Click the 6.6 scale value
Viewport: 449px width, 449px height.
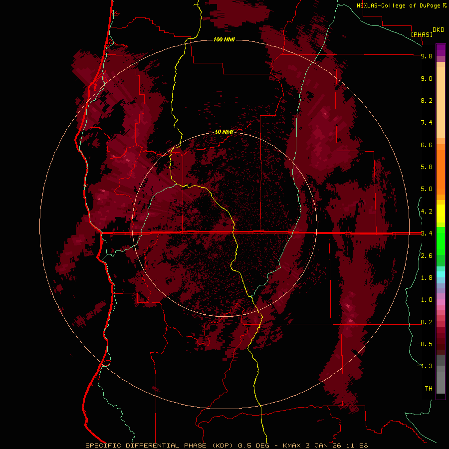[427, 145]
